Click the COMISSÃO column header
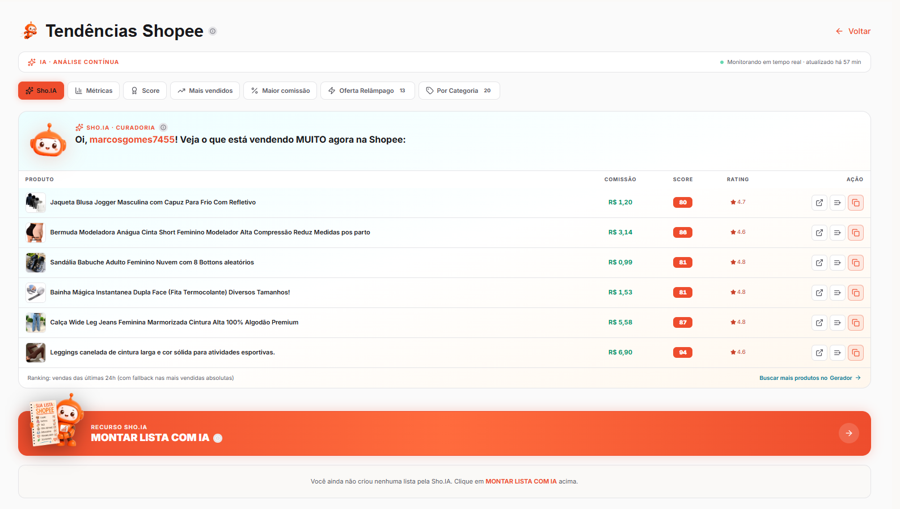The width and height of the screenshot is (900, 509). [x=620, y=179]
